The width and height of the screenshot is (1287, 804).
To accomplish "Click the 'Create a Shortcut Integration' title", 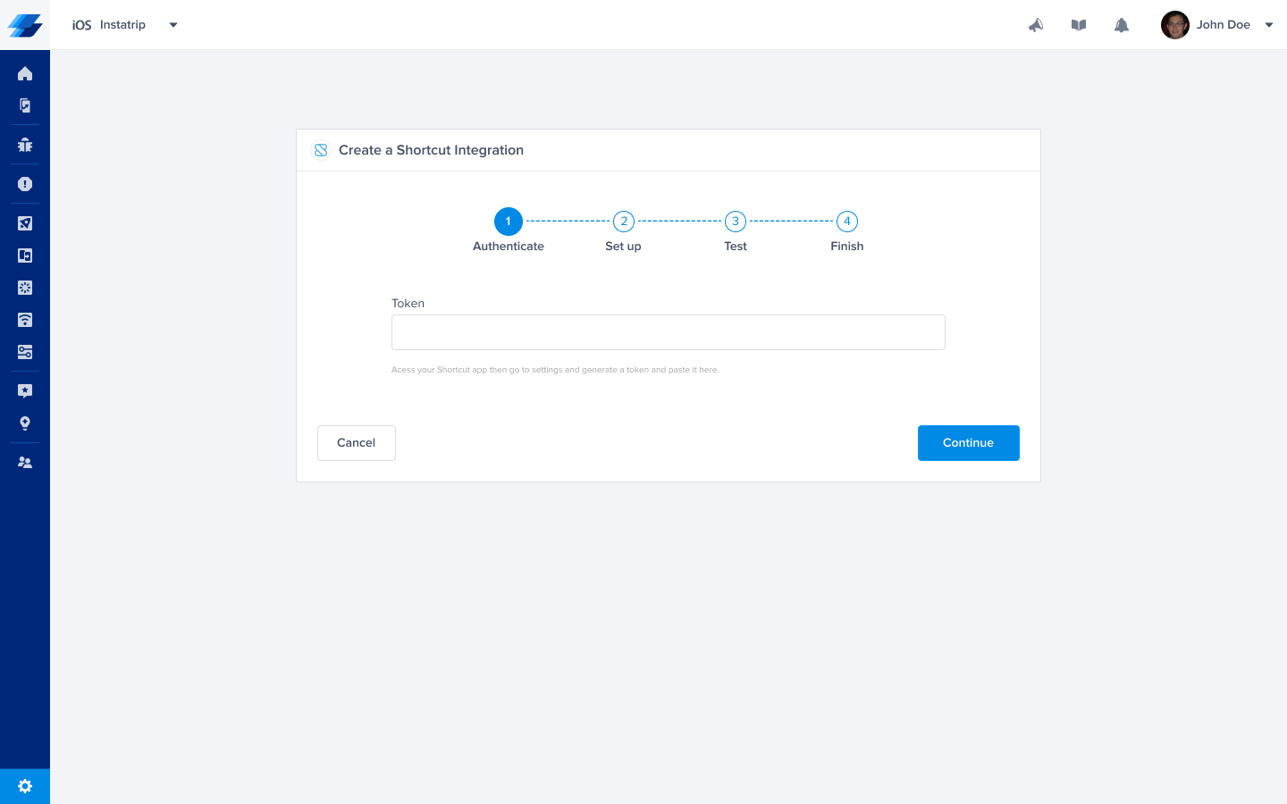I will coord(431,150).
